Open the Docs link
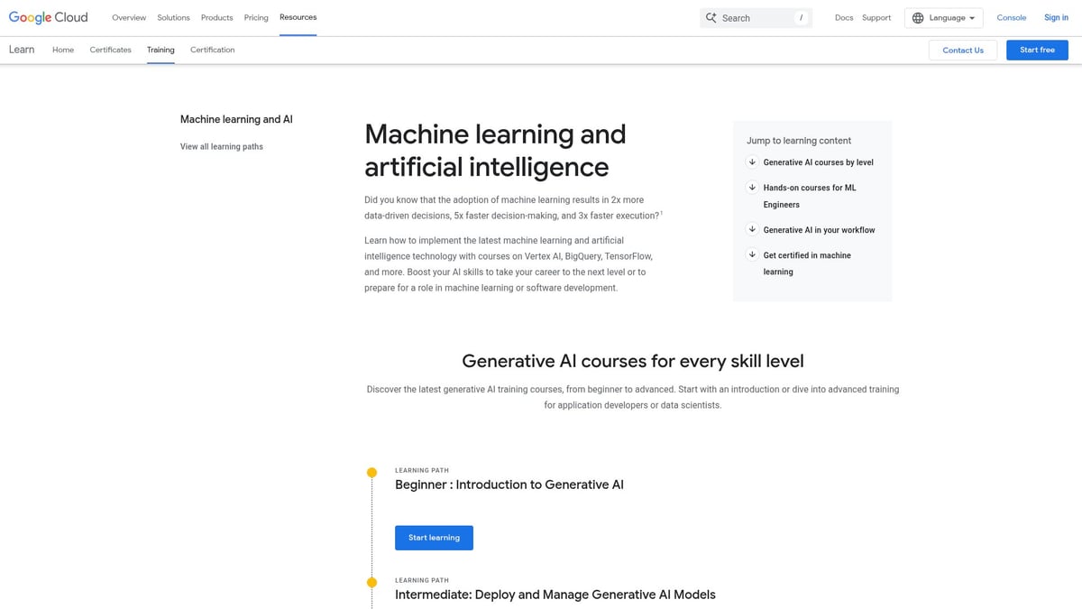The image size is (1082, 609). pos(844,18)
